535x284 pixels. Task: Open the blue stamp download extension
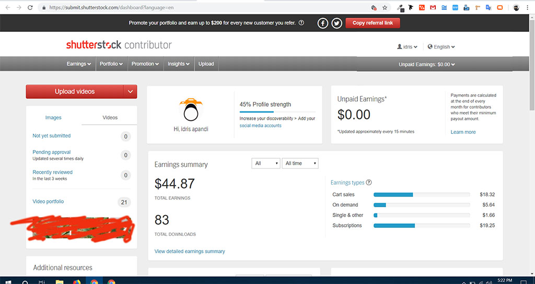(467, 7)
